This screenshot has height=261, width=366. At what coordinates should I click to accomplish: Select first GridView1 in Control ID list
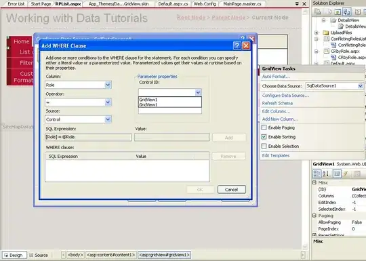pos(170,100)
